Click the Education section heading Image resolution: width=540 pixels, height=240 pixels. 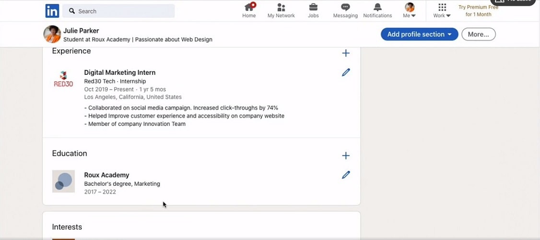70,154
